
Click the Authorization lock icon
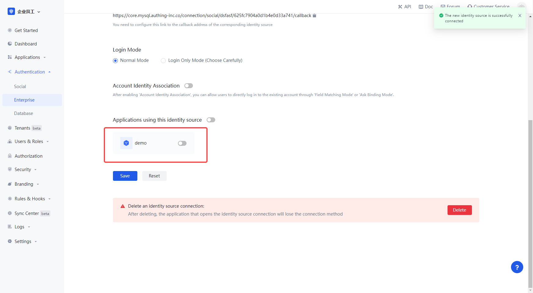point(10,156)
